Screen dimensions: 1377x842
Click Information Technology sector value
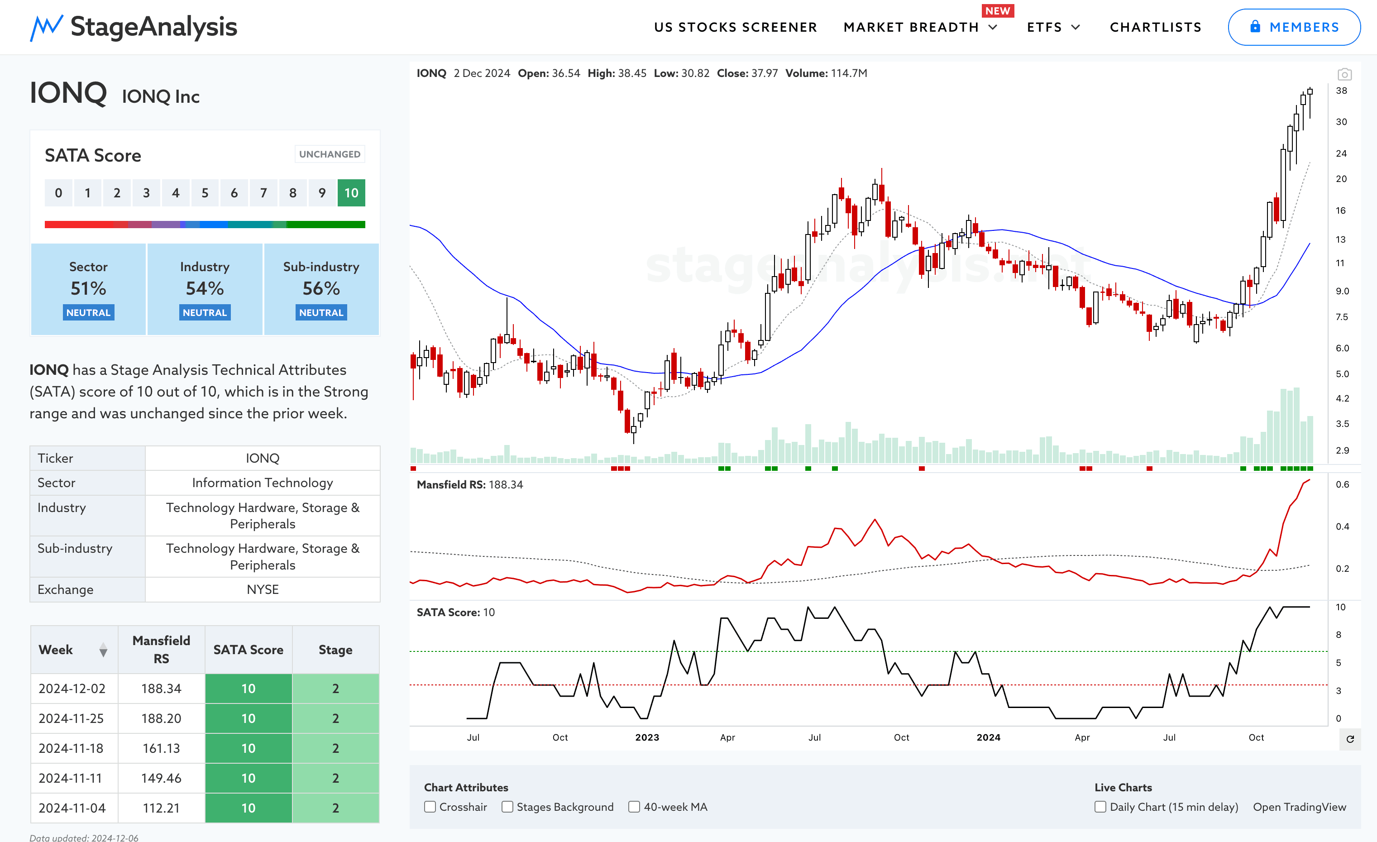click(x=262, y=483)
